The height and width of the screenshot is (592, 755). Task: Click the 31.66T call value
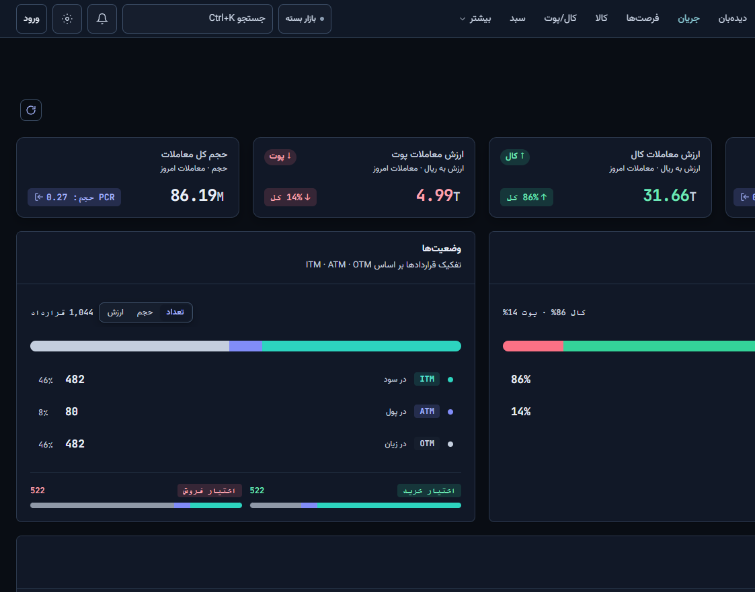[x=670, y=196]
